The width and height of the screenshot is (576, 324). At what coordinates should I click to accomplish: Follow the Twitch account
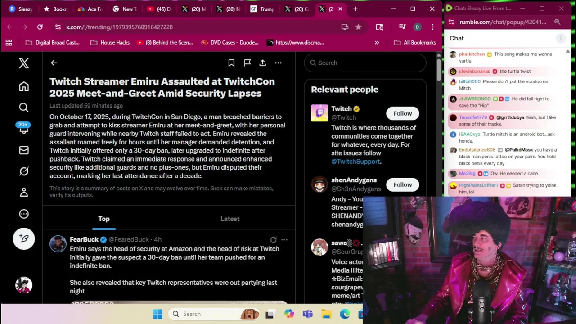click(x=403, y=113)
